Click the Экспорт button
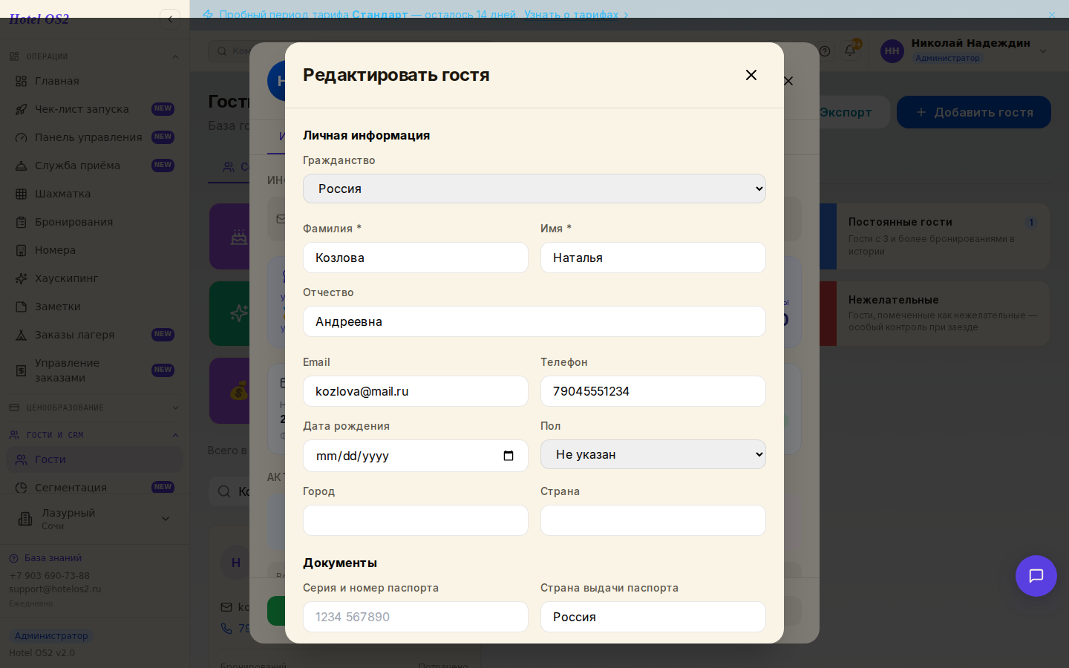 (x=846, y=112)
